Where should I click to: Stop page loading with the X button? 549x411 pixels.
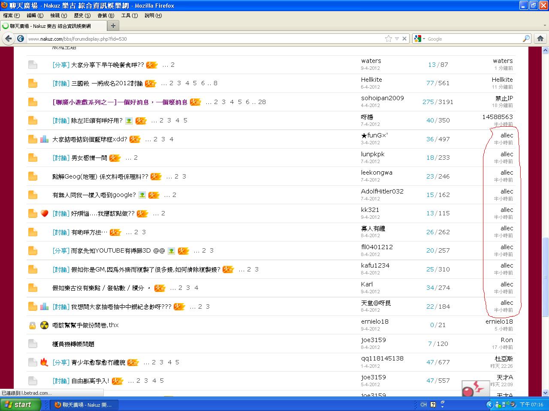(x=404, y=39)
